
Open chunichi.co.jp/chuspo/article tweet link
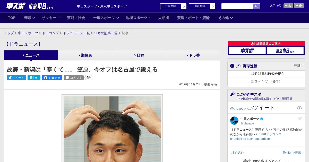tap(252, 139)
